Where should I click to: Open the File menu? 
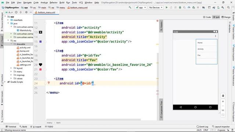point(7,3)
